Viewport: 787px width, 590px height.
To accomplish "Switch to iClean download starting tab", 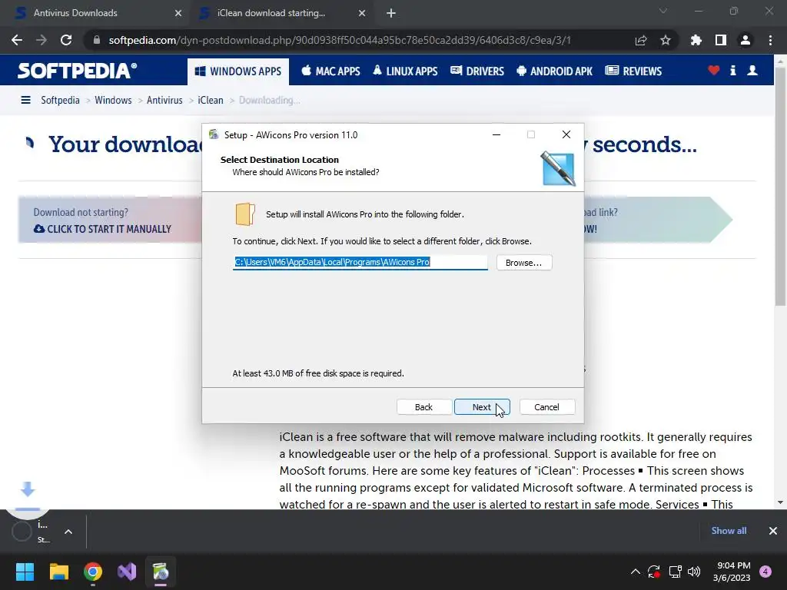I will point(281,13).
